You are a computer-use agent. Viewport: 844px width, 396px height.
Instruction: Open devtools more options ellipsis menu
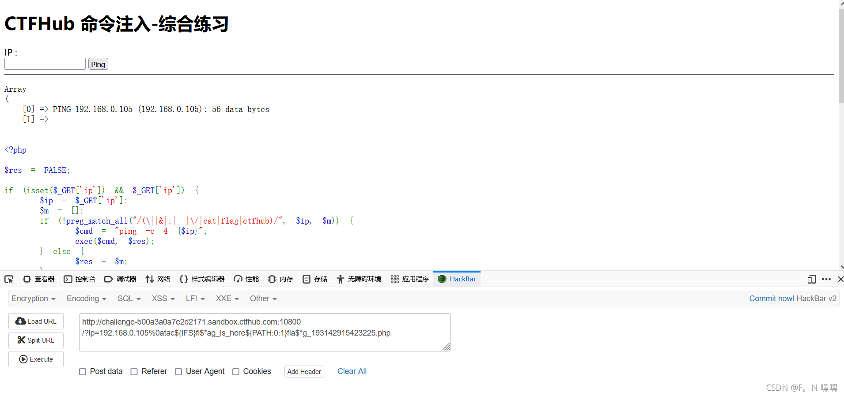click(x=826, y=279)
